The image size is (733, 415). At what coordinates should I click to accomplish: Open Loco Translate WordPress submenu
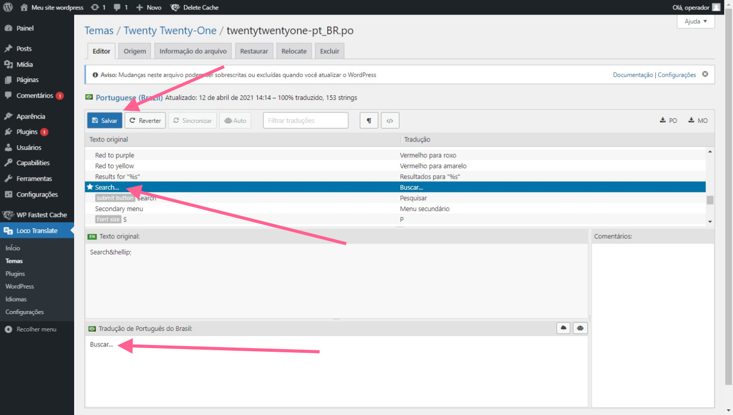tap(19, 286)
